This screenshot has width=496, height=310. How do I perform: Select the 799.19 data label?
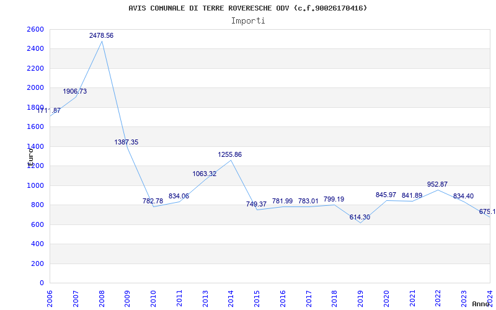tap(334, 199)
